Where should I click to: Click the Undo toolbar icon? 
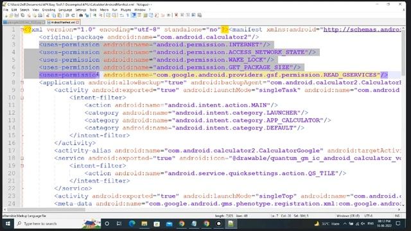pyautogui.click(x=67, y=15)
